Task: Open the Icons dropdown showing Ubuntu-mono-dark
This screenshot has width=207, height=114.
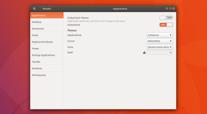Action: [160, 47]
